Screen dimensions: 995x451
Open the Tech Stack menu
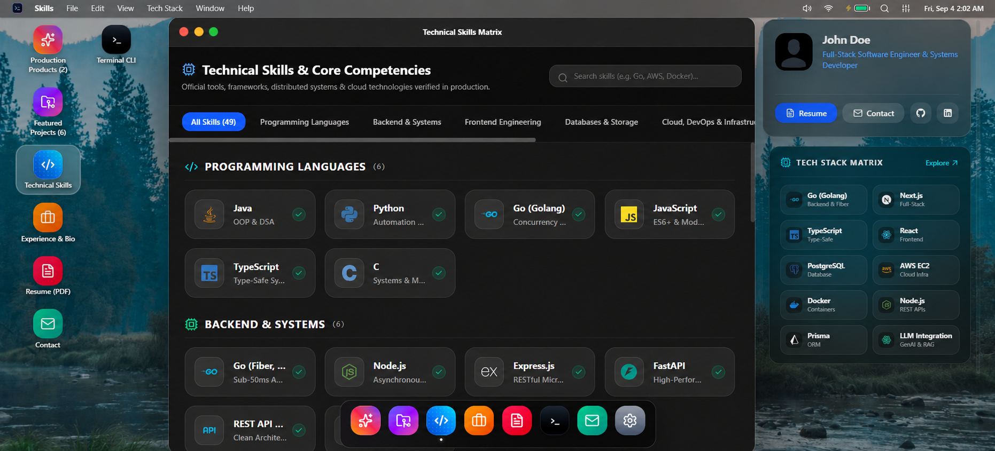click(165, 9)
